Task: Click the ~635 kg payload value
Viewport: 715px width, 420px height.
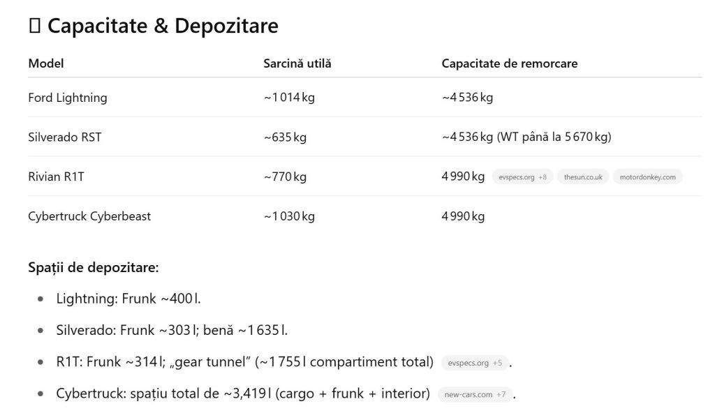Action: tap(285, 137)
